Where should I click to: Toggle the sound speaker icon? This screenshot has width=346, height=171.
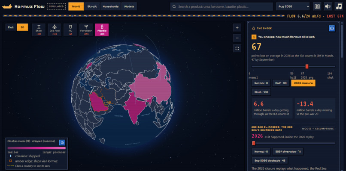[x=328, y=6]
